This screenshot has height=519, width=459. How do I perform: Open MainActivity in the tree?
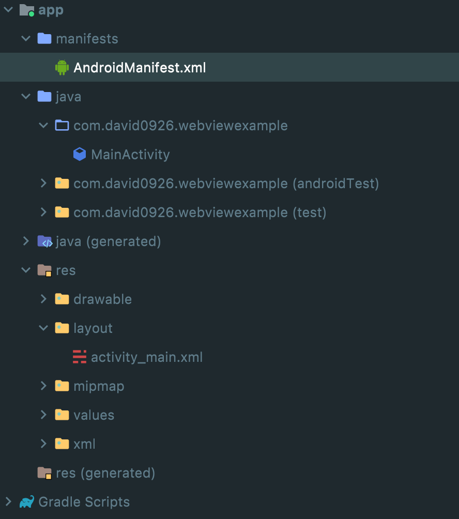click(x=130, y=155)
